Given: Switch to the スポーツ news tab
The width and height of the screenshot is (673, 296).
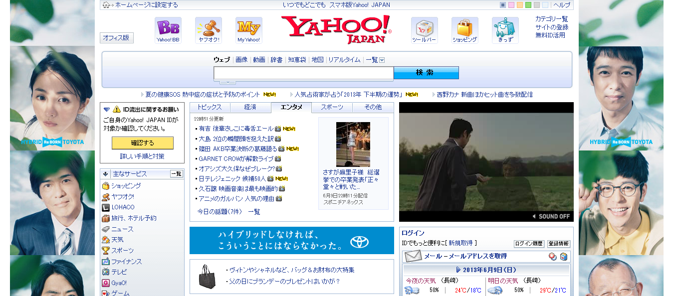Looking at the screenshot, I should click(x=332, y=107).
